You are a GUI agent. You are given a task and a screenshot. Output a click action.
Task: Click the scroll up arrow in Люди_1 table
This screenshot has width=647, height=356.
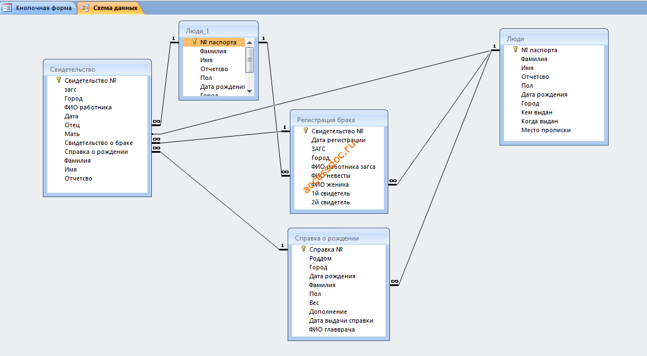tap(249, 42)
